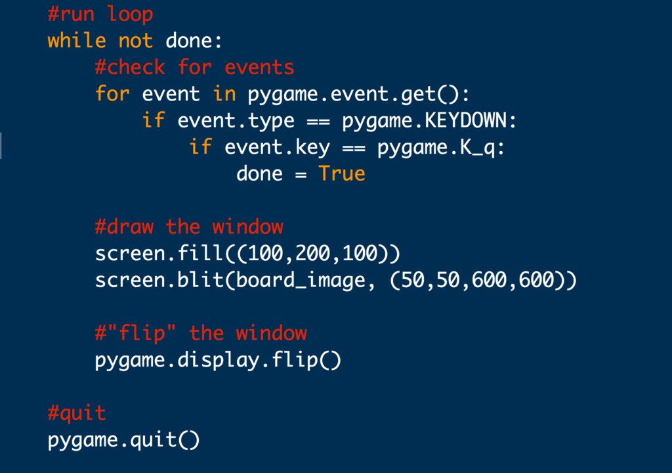Click the 'not' keyword in while statement
This screenshot has width=672, height=473.
click(135, 41)
